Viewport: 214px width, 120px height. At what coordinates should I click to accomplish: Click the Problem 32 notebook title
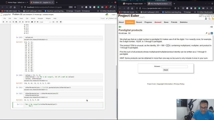click(x=17, y=14)
